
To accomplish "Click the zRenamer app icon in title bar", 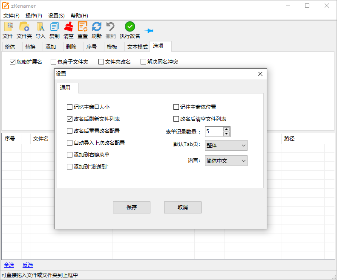I will click(x=6, y=6).
